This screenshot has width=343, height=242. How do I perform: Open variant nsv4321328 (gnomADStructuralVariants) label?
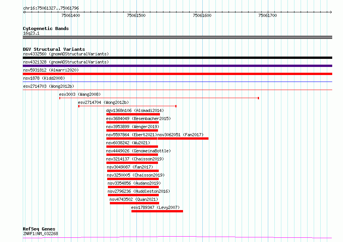pos(66,62)
